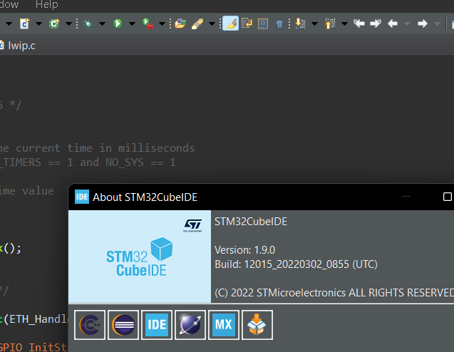Viewport: 454px width, 352px height.
Task: Click the 'current time in milliseconds' comment
Action: pos(105,148)
